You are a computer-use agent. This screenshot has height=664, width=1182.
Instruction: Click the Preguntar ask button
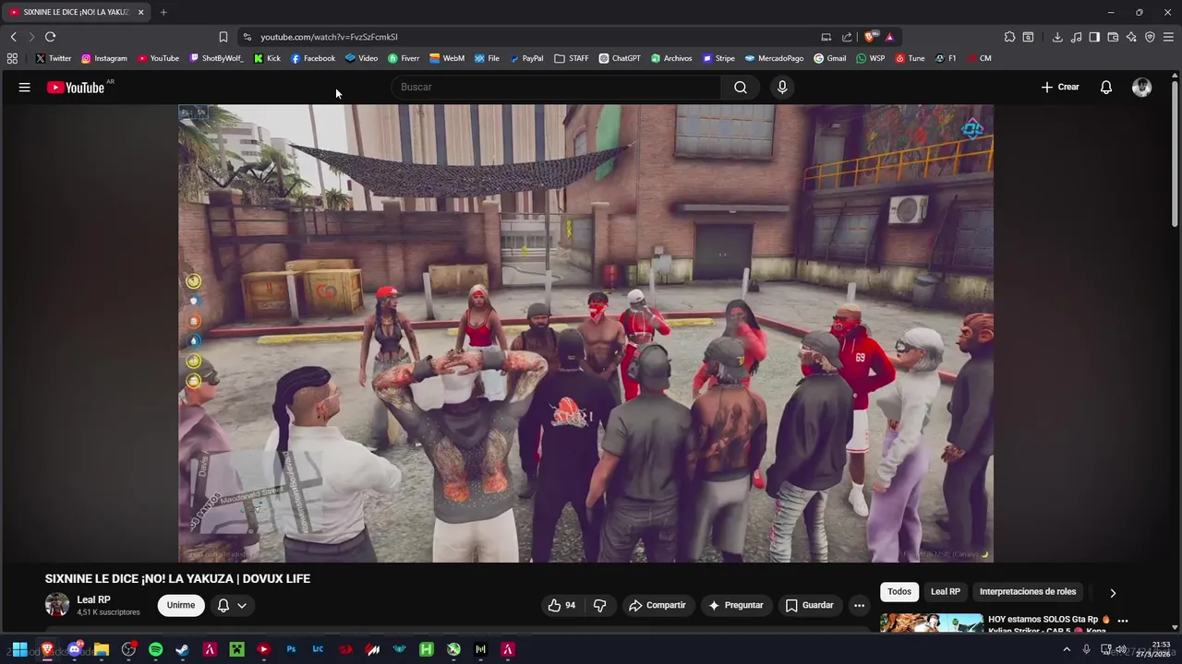pos(736,605)
